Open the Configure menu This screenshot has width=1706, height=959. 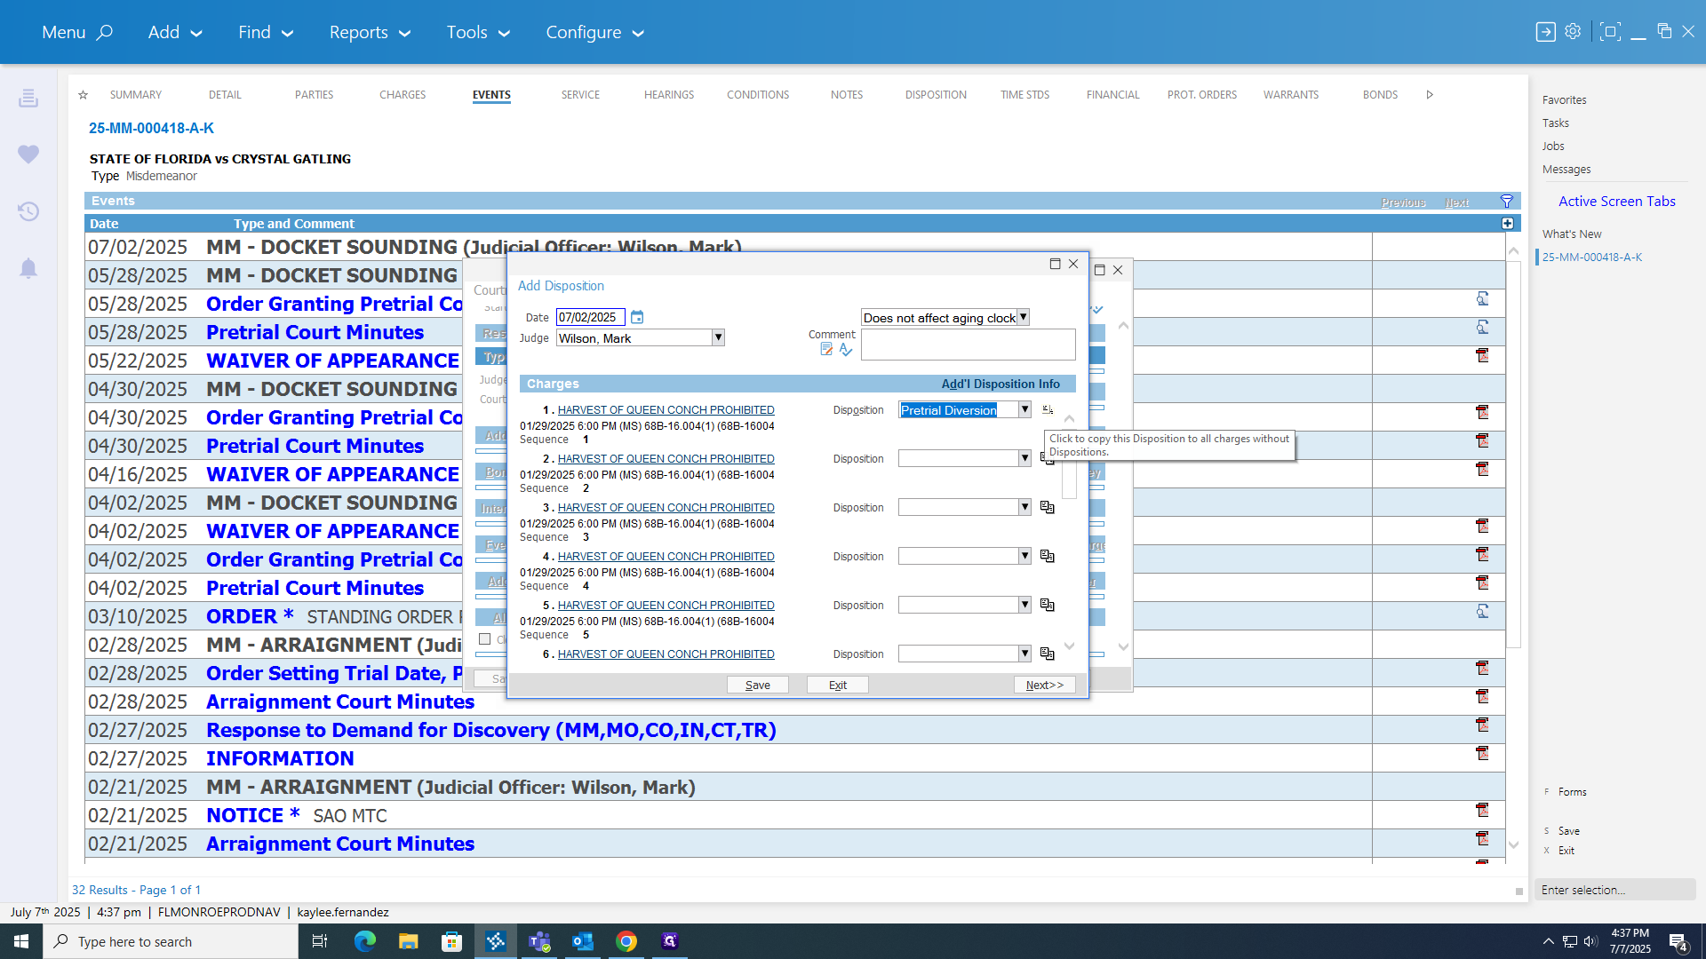tap(594, 33)
